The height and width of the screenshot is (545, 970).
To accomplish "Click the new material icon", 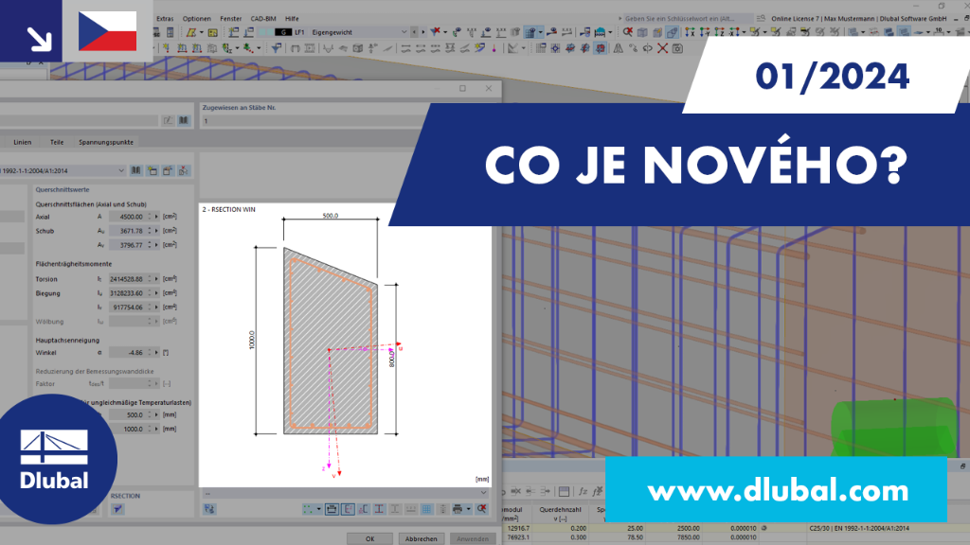I will pyautogui.click(x=153, y=170).
